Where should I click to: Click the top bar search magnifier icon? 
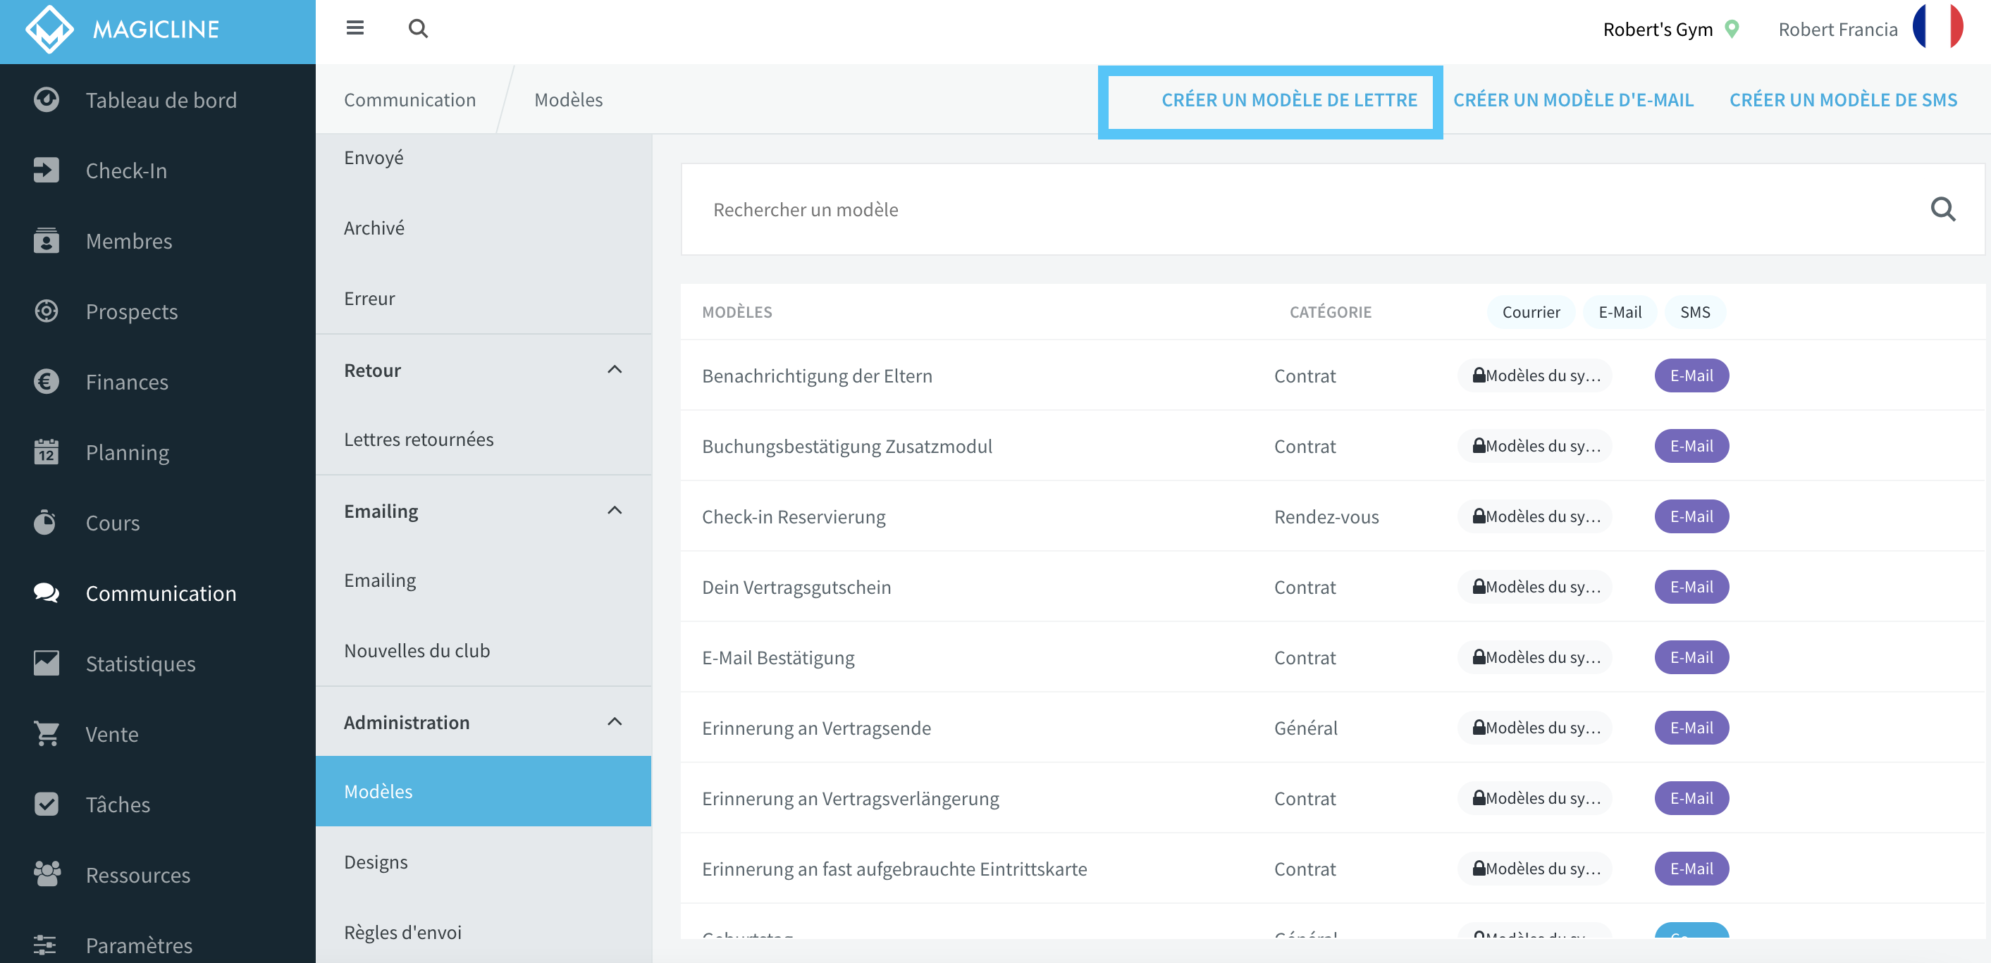point(418,29)
